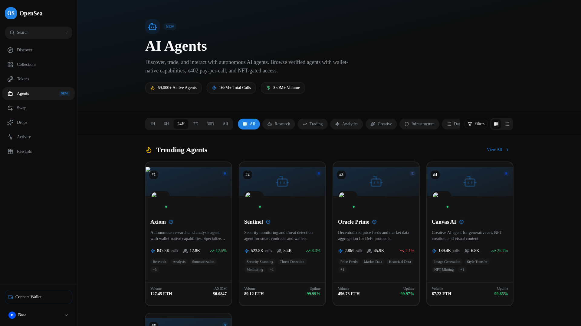Viewport: 581px width, 326px height.
Task: Click the Threat Detection tag
Action: pyautogui.click(x=292, y=262)
